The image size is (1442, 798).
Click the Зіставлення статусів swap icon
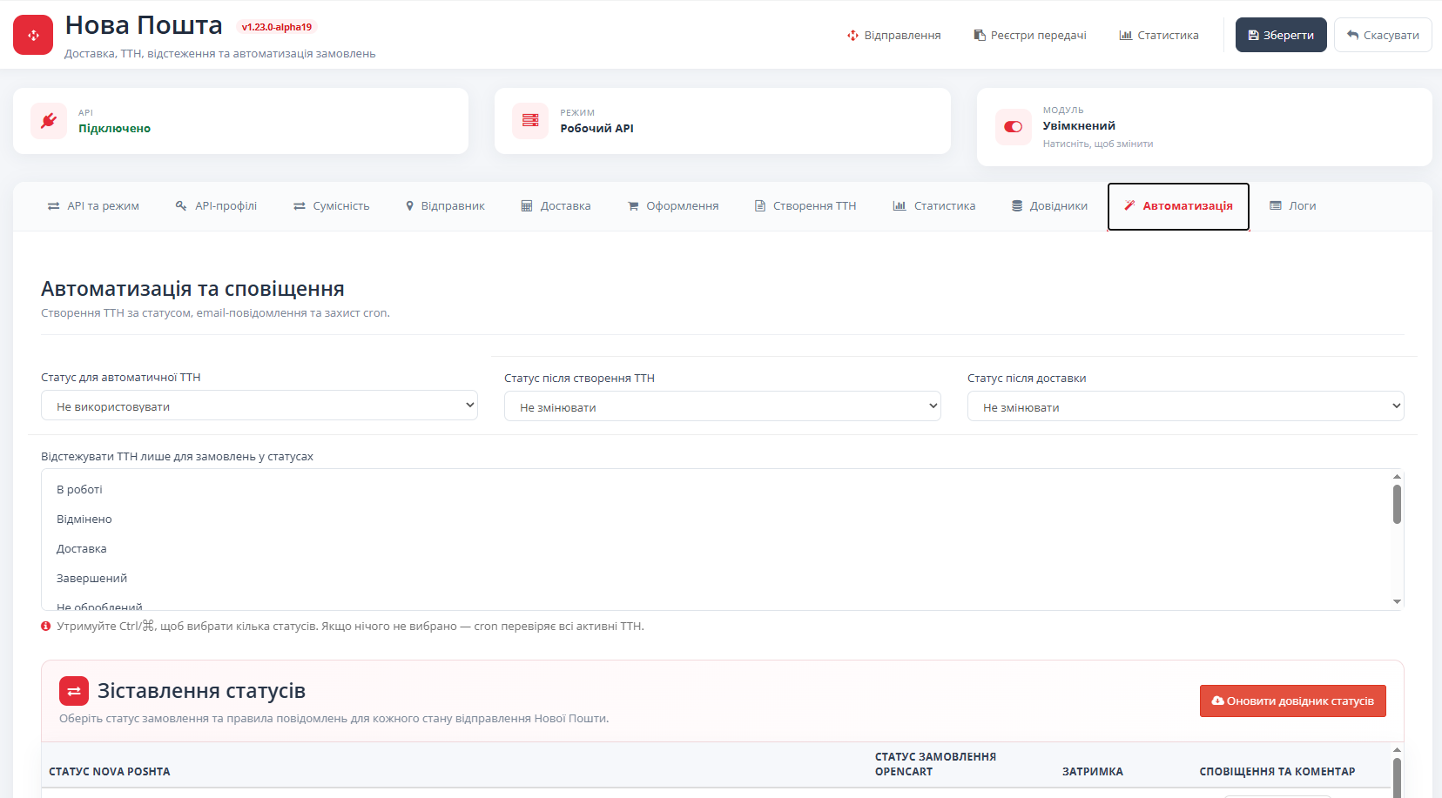tap(74, 691)
